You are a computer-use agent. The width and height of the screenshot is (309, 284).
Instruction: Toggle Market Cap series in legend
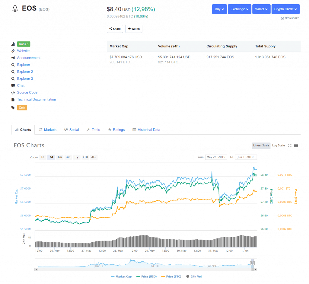(x=121, y=276)
